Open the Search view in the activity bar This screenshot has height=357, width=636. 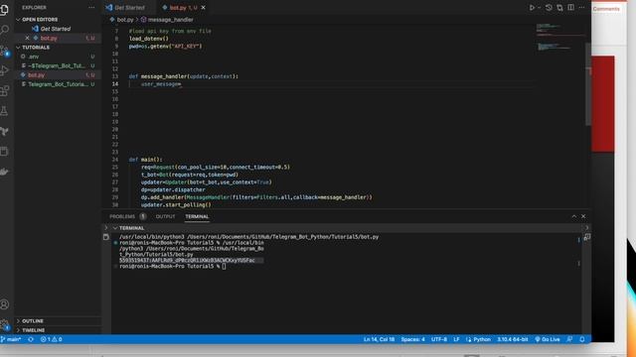pos(4,30)
